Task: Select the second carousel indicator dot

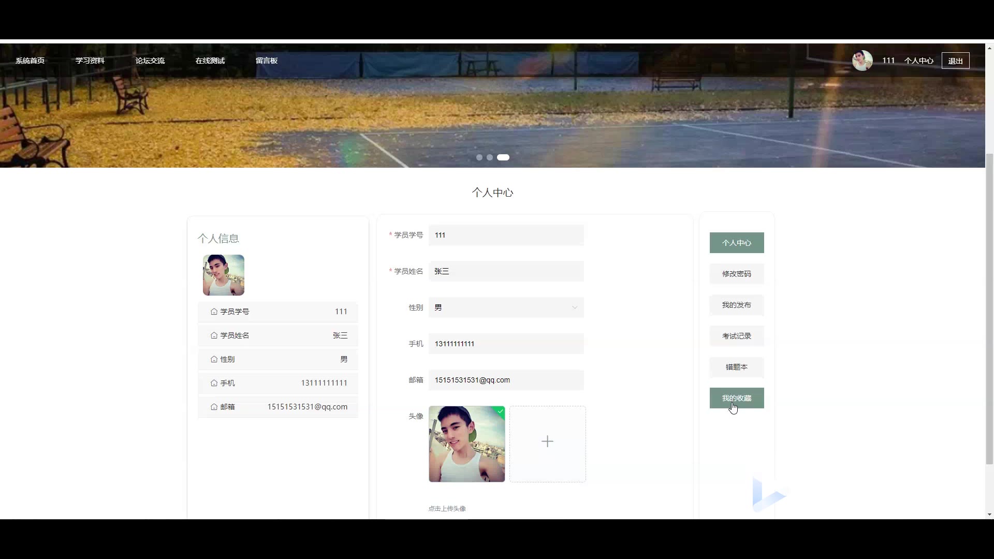Action: point(490,157)
